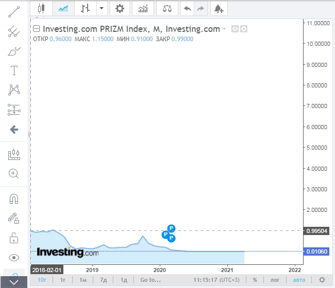Click the lowest P event marker

click(171, 238)
